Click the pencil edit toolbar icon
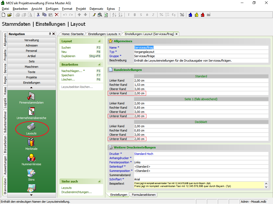 point(94,15)
